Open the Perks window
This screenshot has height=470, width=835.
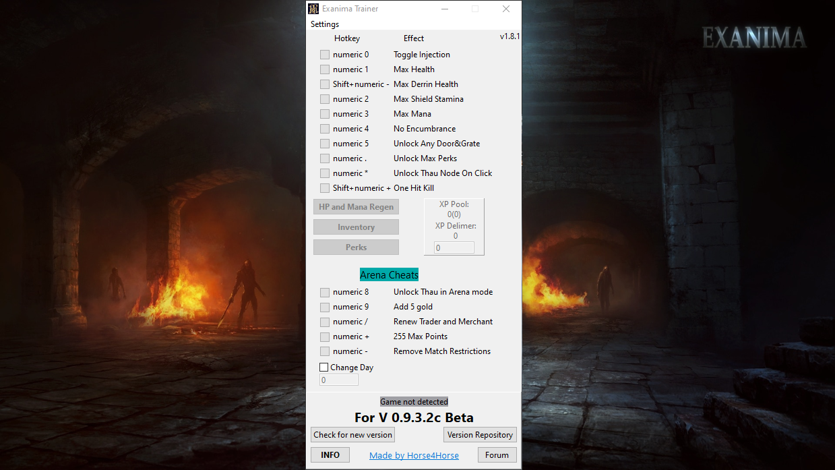coord(356,247)
